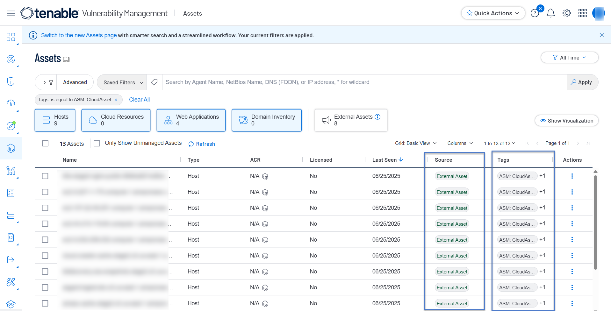Click the +1 tags indicator in first row
The width and height of the screenshot is (611, 311).
[542, 176]
